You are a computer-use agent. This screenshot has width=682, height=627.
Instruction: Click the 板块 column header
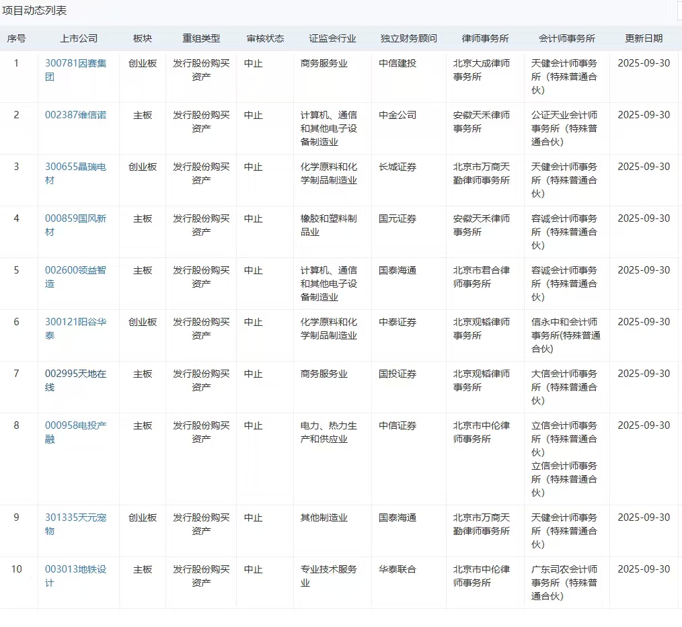pyautogui.click(x=143, y=39)
